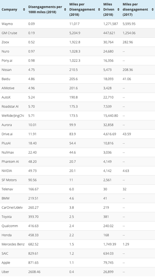This screenshot has width=155, height=277.
Task: Click Drive.ai miles driven 4,616.69
Action: [110, 134]
